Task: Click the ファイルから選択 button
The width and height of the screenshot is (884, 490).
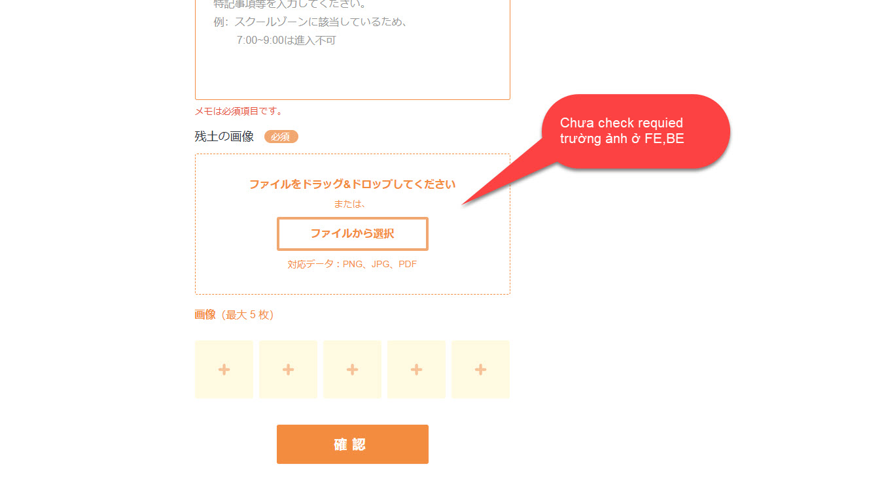Action: pos(353,234)
